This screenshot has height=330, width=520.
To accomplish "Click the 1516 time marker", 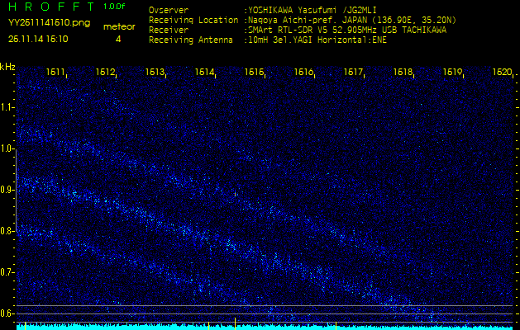I will pyautogui.click(x=303, y=72).
